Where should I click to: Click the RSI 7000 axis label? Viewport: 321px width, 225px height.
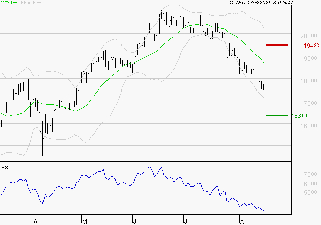[x=307, y=175]
